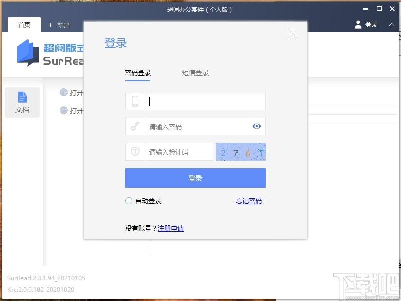Click the blue 登录 submit button
This screenshot has width=401, height=301.
point(195,178)
